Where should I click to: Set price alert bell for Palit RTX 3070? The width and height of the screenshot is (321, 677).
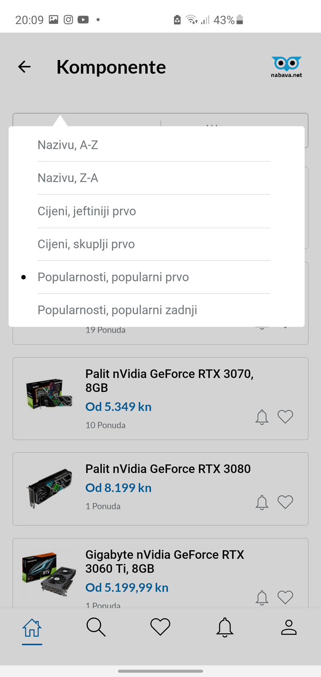[x=262, y=417]
